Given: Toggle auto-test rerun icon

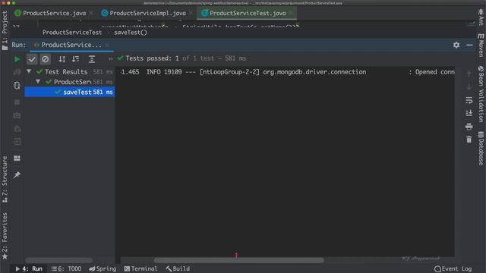Looking at the screenshot, I should click(x=17, y=85).
